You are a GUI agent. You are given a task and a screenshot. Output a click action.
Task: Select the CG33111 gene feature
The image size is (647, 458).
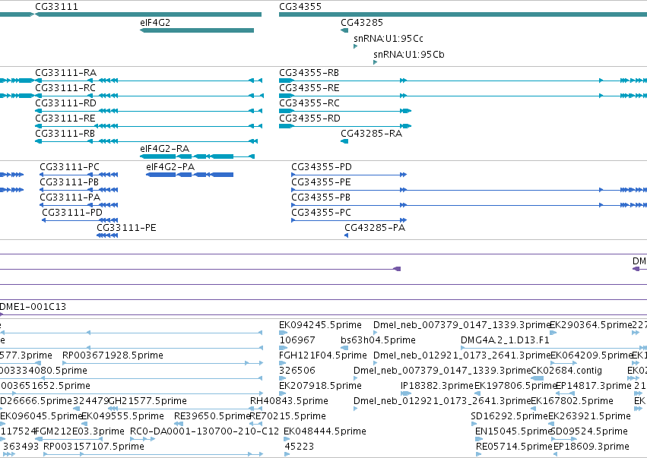click(148, 14)
